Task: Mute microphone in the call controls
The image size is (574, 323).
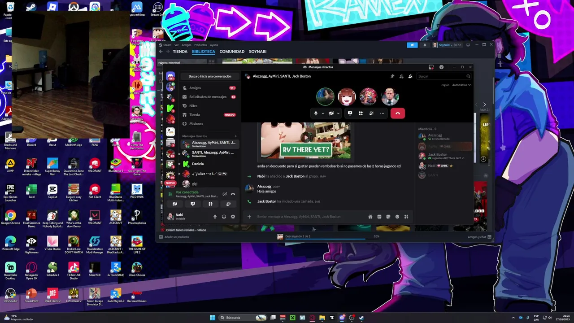Action: 316,113
